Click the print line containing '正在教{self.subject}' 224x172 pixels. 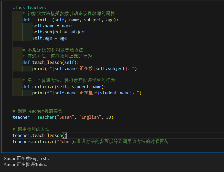click(84, 68)
